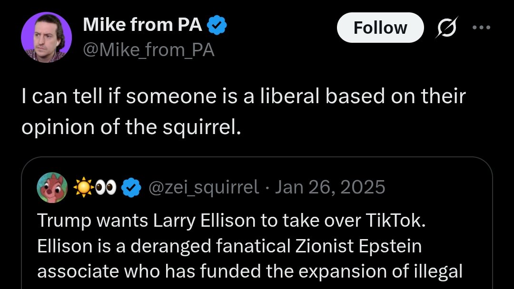The height and width of the screenshot is (289, 514).
Task: Click the word "squirrel." ending Mike's post
Action: 202,127
